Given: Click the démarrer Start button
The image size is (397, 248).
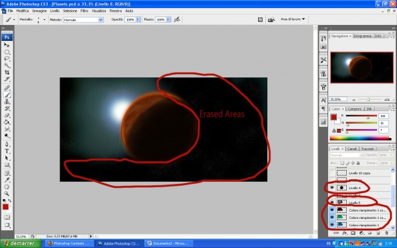Looking at the screenshot, I should [x=21, y=243].
